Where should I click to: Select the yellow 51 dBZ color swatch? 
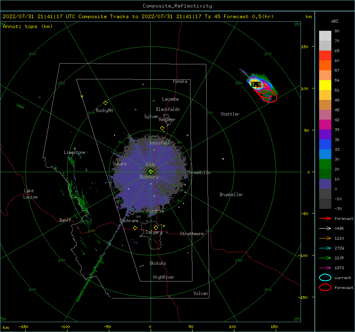click(325, 85)
